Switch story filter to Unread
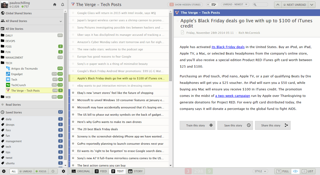 pyautogui.click(x=26, y=171)
